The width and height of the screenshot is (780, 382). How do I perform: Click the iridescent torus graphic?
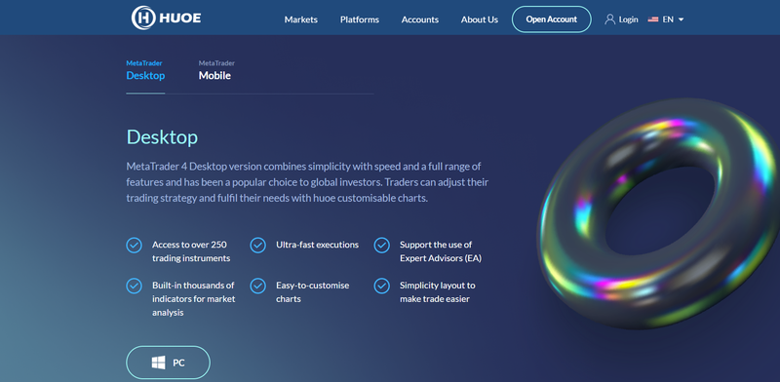pyautogui.click(x=658, y=212)
